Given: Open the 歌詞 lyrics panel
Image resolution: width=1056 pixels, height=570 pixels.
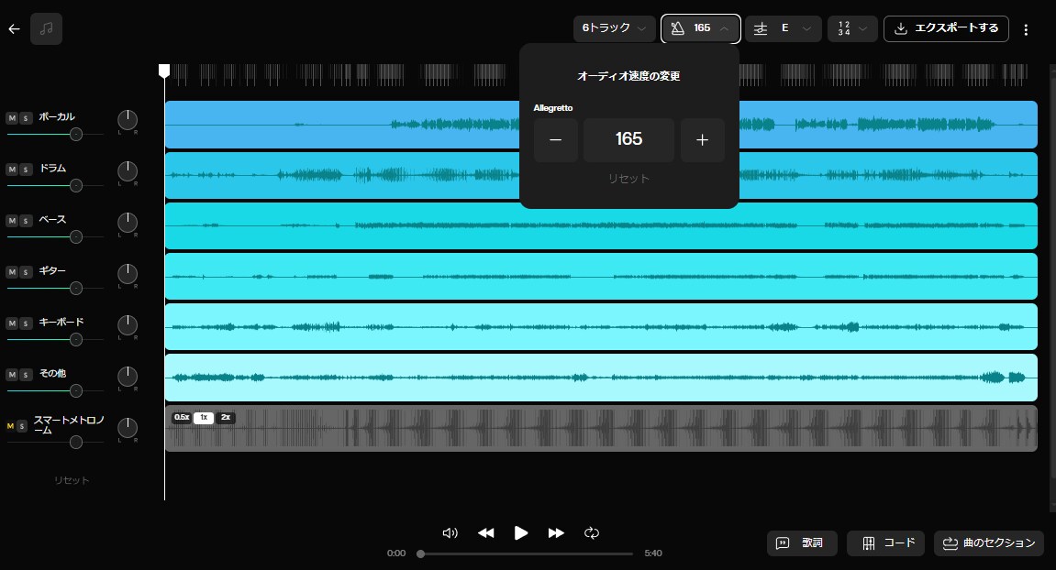Looking at the screenshot, I should (x=802, y=543).
